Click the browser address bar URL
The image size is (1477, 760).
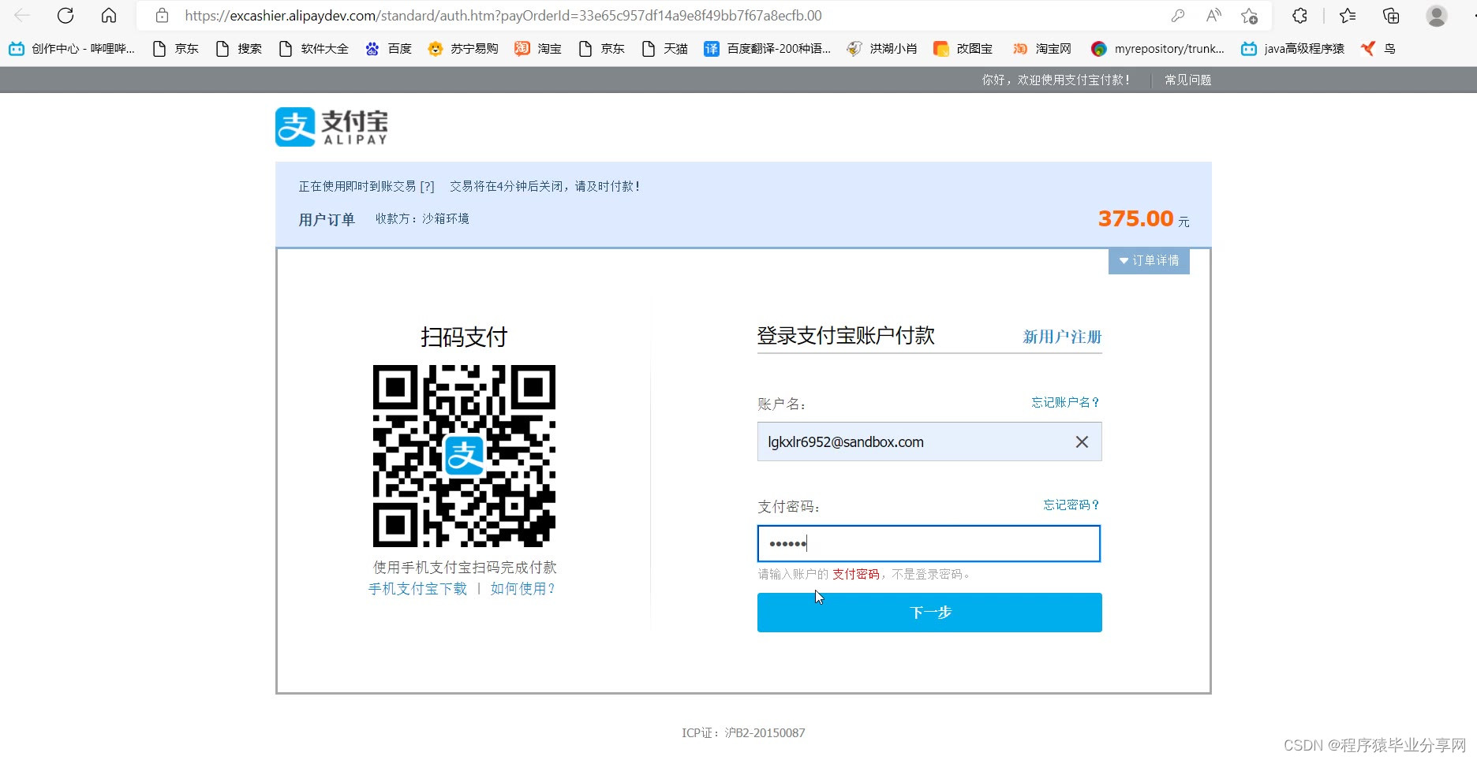click(x=503, y=16)
